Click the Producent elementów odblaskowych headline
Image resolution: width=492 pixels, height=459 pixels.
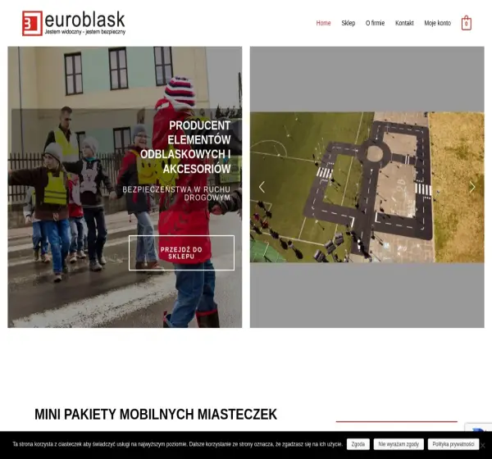185,147
